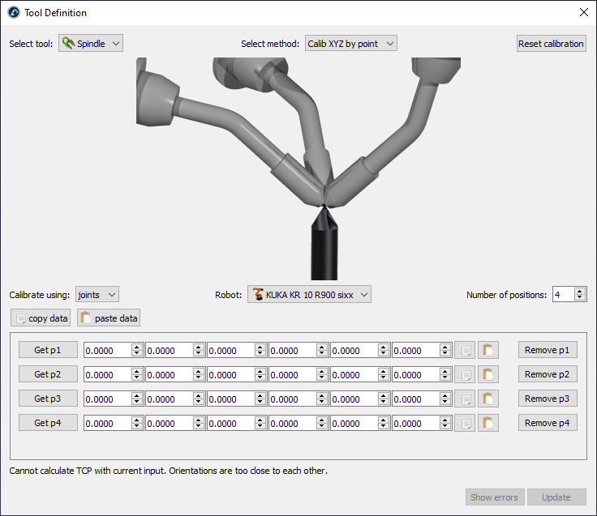The height and width of the screenshot is (516, 597).
Task: Click Get p4 button
Action: click(48, 423)
